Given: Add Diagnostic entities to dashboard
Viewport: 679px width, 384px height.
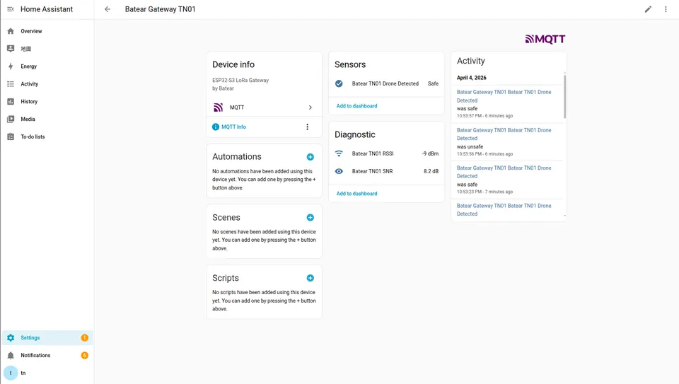Looking at the screenshot, I should click(356, 194).
